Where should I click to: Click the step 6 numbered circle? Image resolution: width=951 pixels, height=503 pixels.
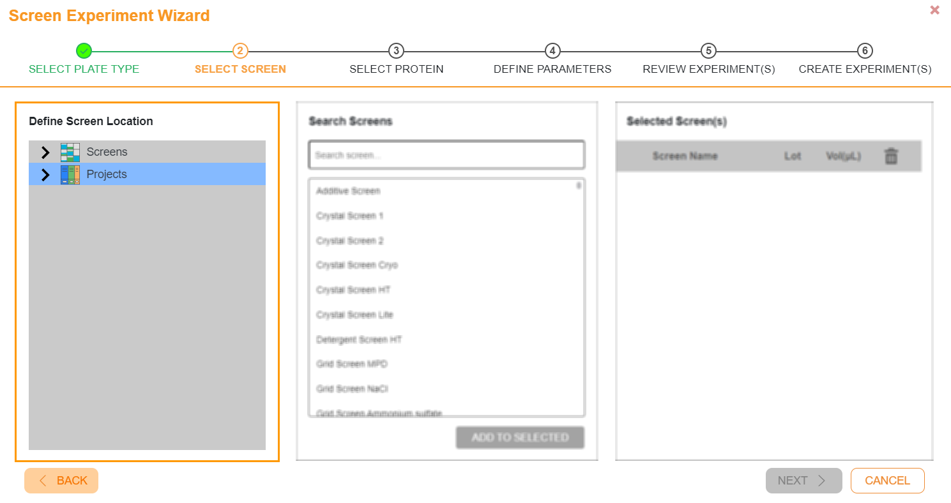tap(865, 51)
